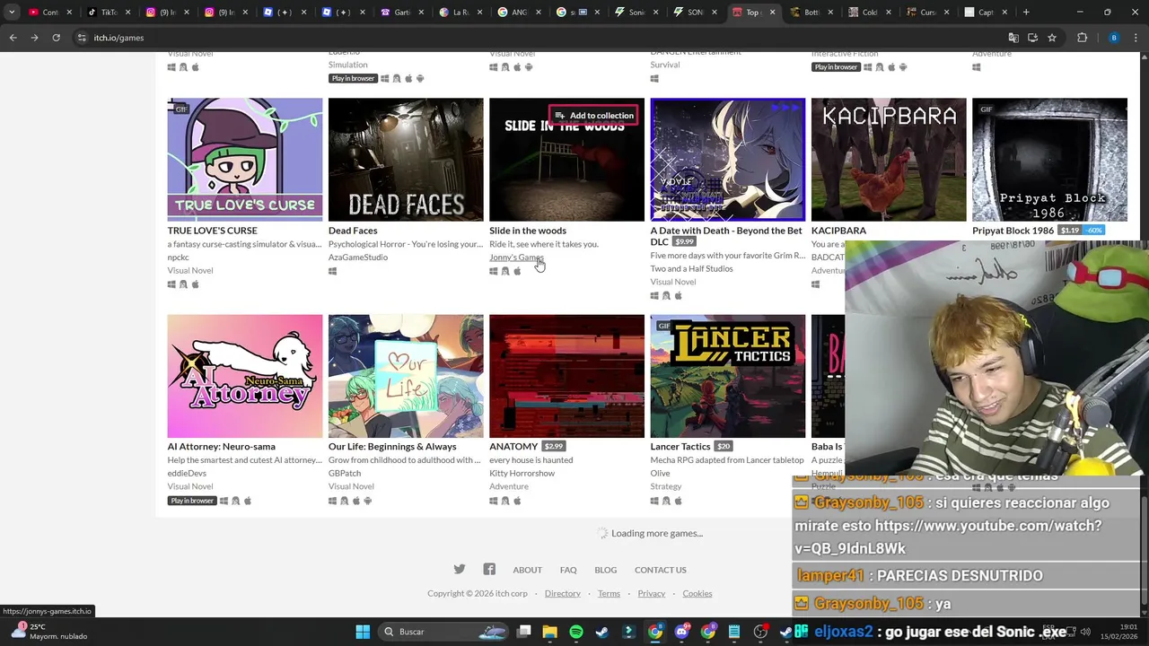
Task: Open the Terms footer link
Action: pos(609,593)
